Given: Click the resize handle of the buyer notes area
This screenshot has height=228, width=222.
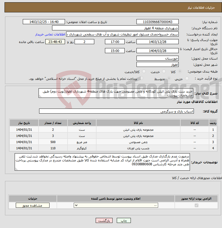Looking at the screenshot, I should [16, 169].
